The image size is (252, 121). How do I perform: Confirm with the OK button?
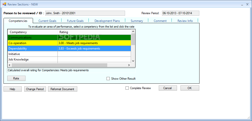click(190, 88)
